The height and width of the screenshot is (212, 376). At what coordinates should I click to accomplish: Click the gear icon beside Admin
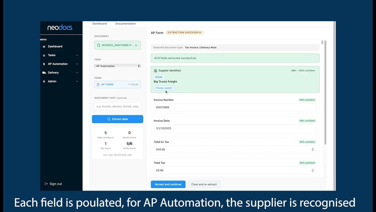tap(44, 81)
